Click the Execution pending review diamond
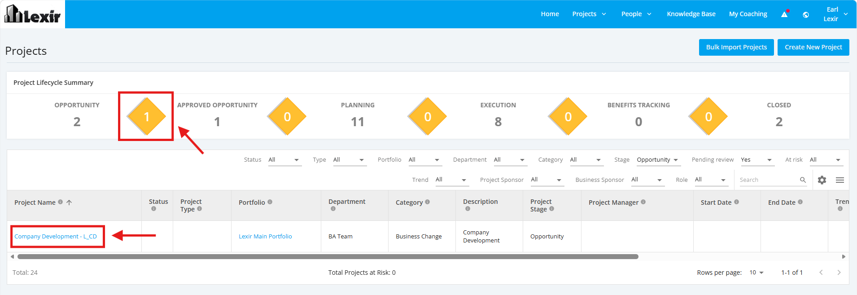 568,117
